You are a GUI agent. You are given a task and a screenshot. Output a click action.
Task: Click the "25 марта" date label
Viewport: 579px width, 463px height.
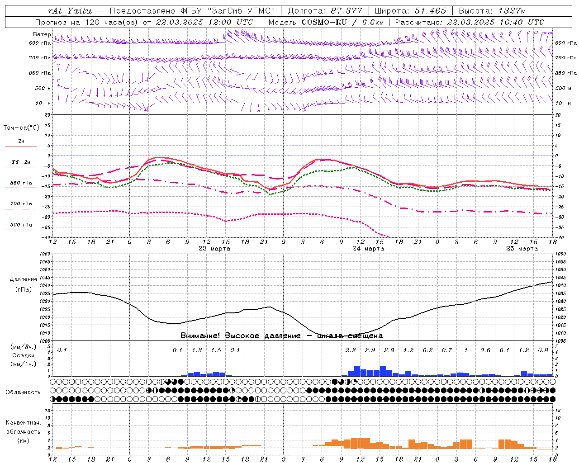pyautogui.click(x=522, y=249)
